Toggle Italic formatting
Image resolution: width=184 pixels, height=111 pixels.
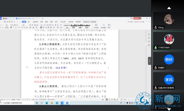[x=13, y=27]
